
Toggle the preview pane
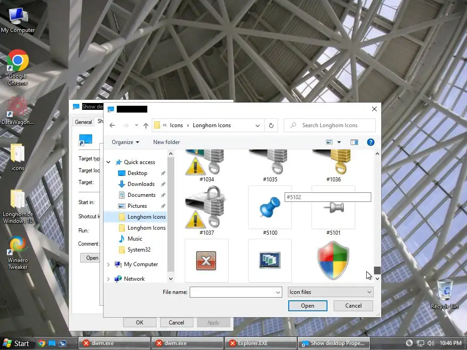[x=354, y=142]
